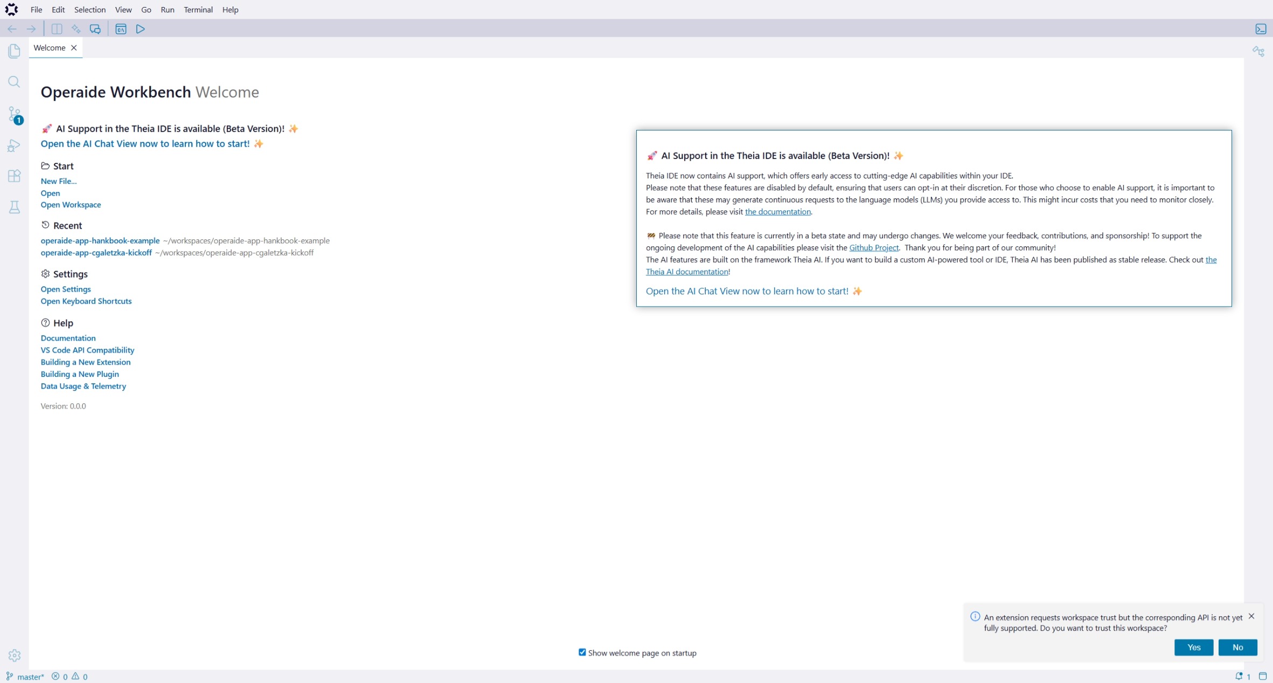Click the info icon in trust notification
The height and width of the screenshot is (683, 1273).
click(x=975, y=617)
